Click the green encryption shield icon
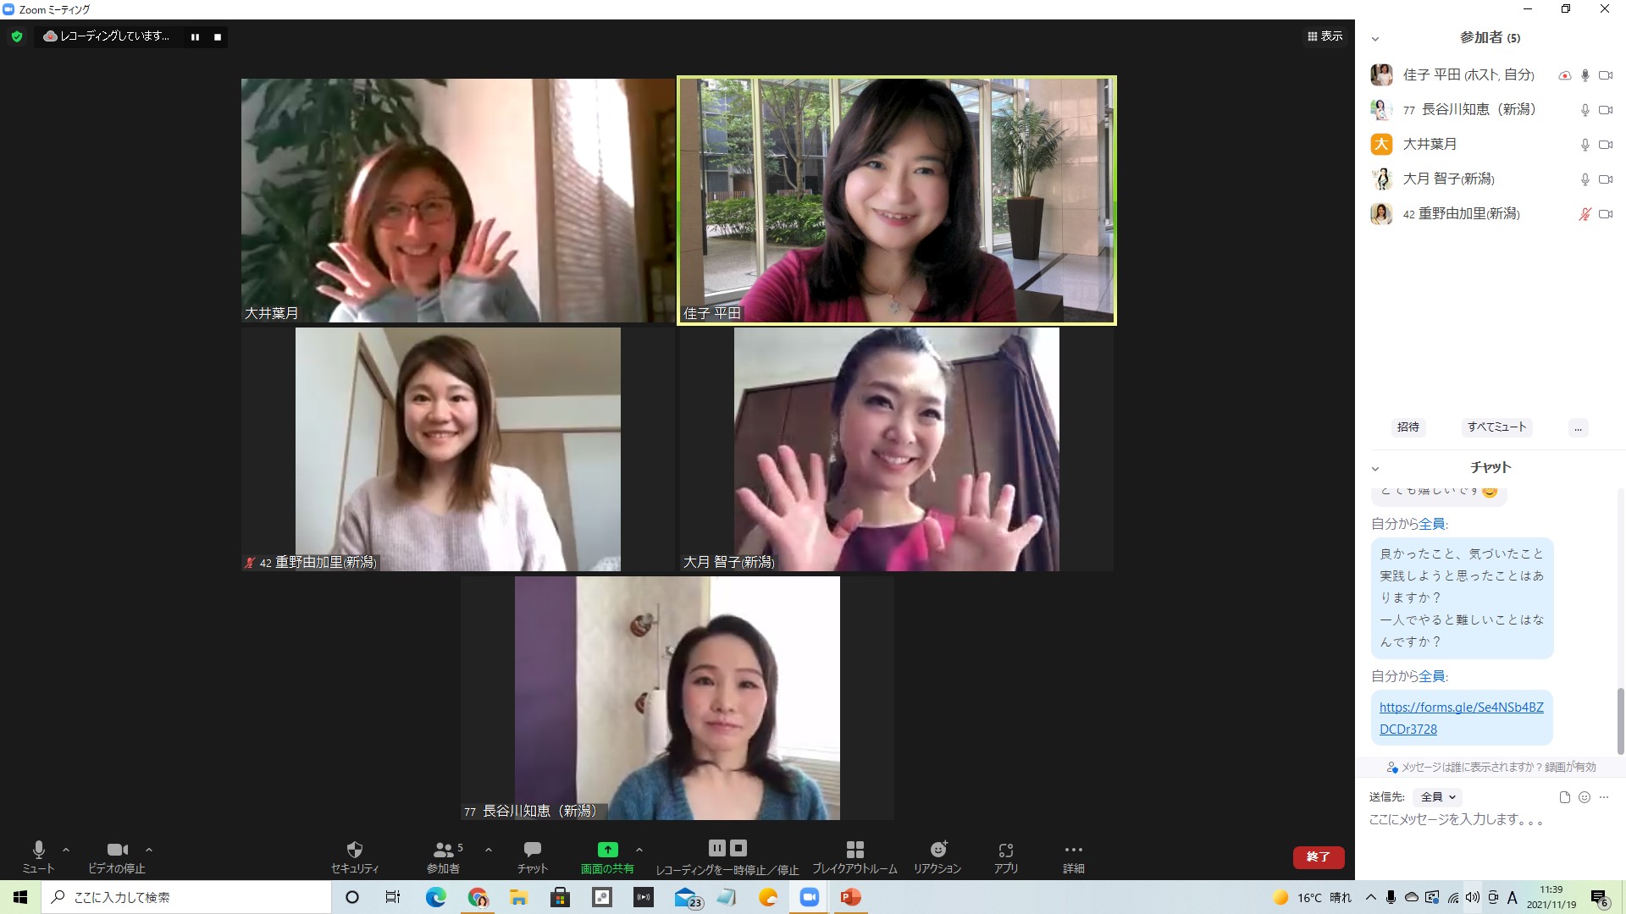Image resolution: width=1626 pixels, height=914 pixels. [x=17, y=36]
